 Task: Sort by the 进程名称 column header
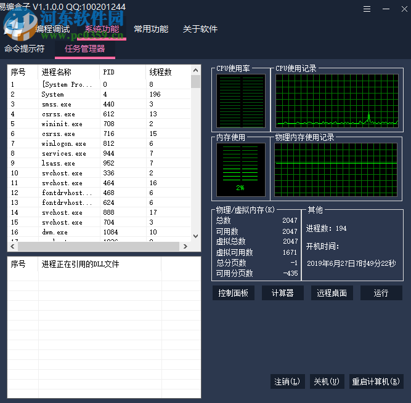(68, 72)
